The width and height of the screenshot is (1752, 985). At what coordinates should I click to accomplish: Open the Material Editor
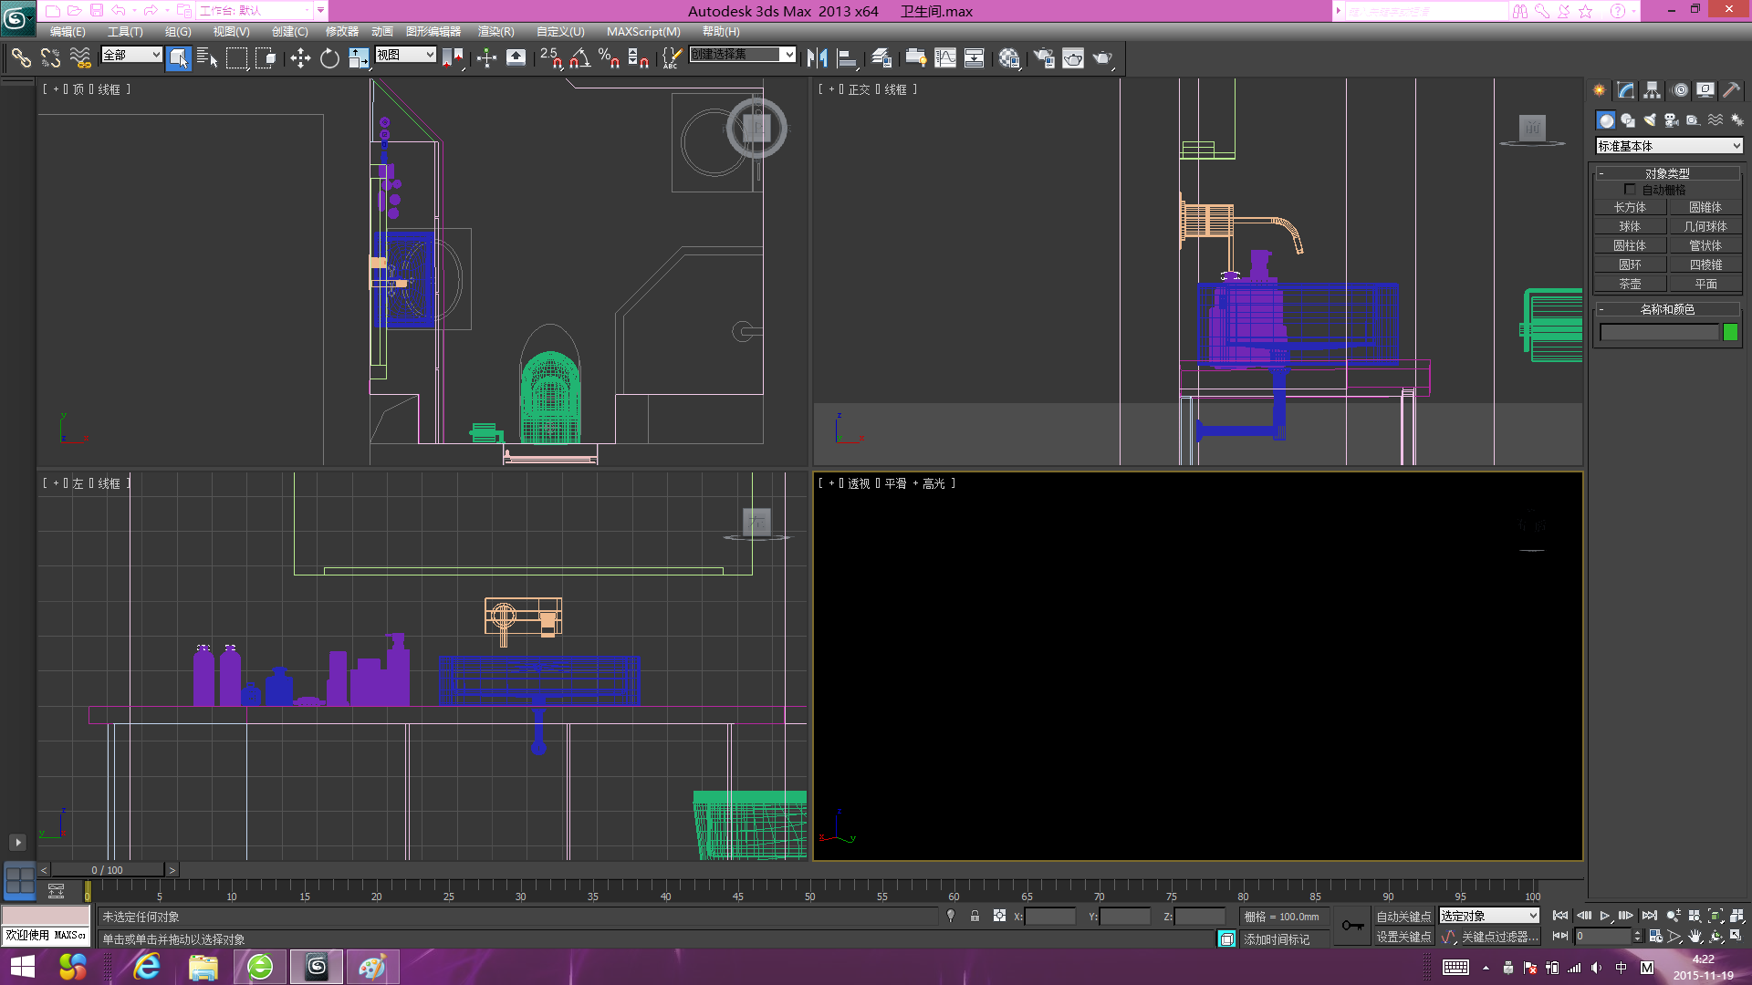[1008, 58]
